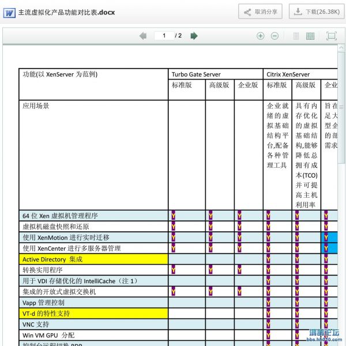Zoom in with the plus icon
Image resolution: width=346 pixels, height=346 pixels.
click(261, 36)
